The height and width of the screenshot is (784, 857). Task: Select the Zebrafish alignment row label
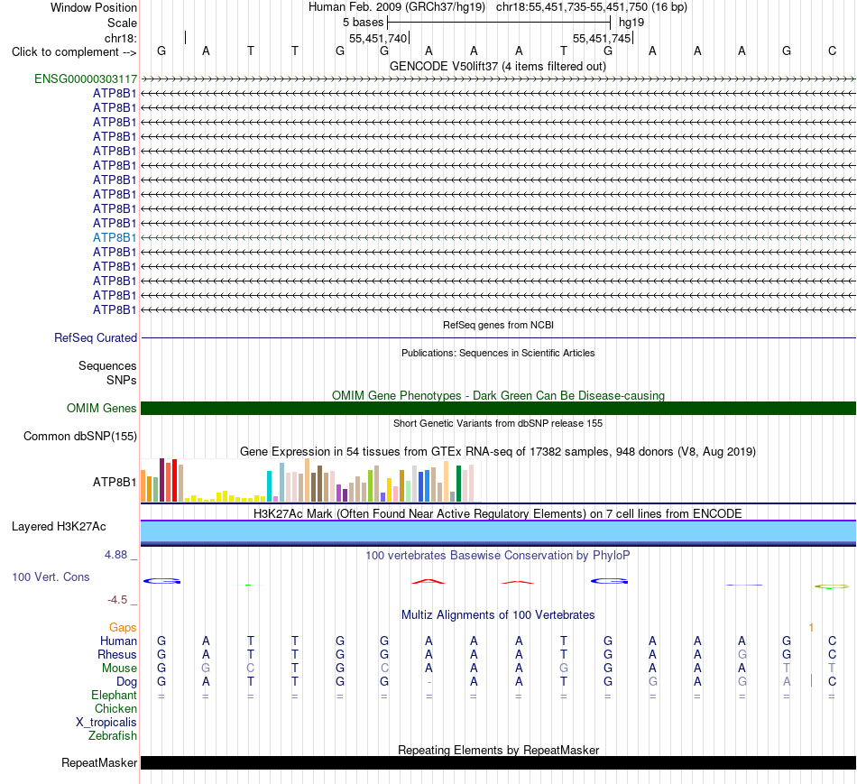[x=113, y=736]
